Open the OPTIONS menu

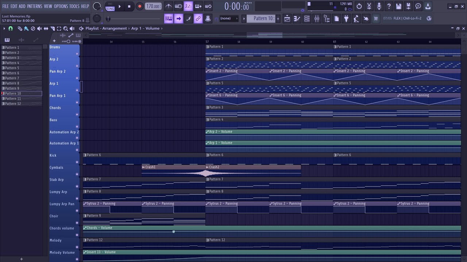(x=61, y=6)
